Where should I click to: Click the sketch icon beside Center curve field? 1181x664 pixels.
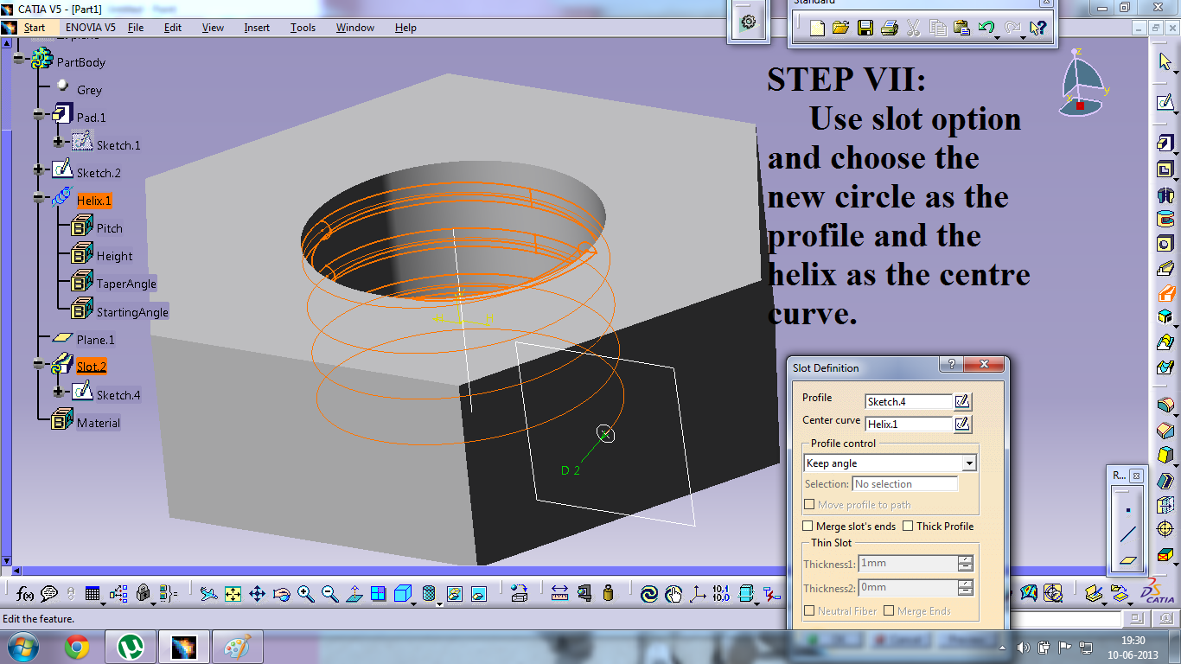[x=962, y=424]
